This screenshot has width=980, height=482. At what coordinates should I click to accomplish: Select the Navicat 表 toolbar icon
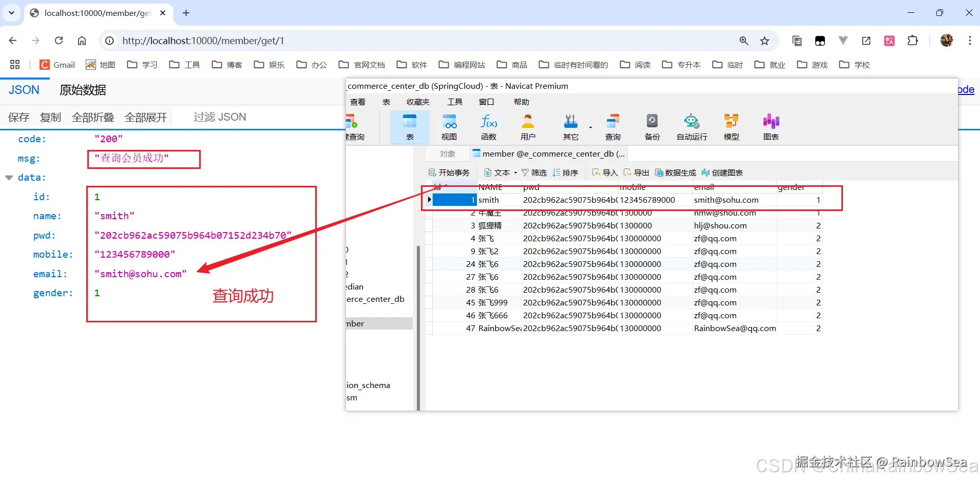click(x=410, y=127)
